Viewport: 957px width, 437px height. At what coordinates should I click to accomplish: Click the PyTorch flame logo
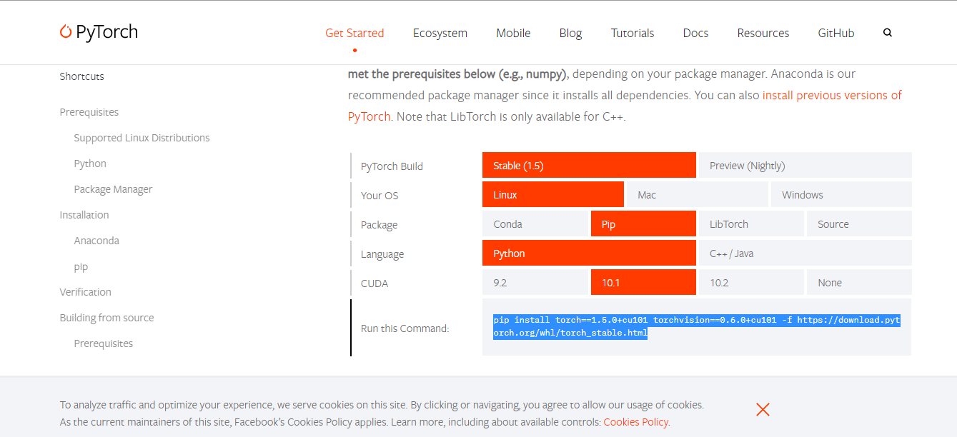(x=66, y=32)
